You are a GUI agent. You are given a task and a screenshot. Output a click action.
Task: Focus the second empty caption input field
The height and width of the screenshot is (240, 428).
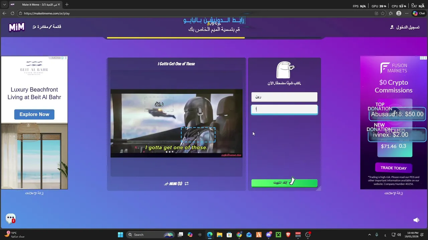(x=284, y=109)
